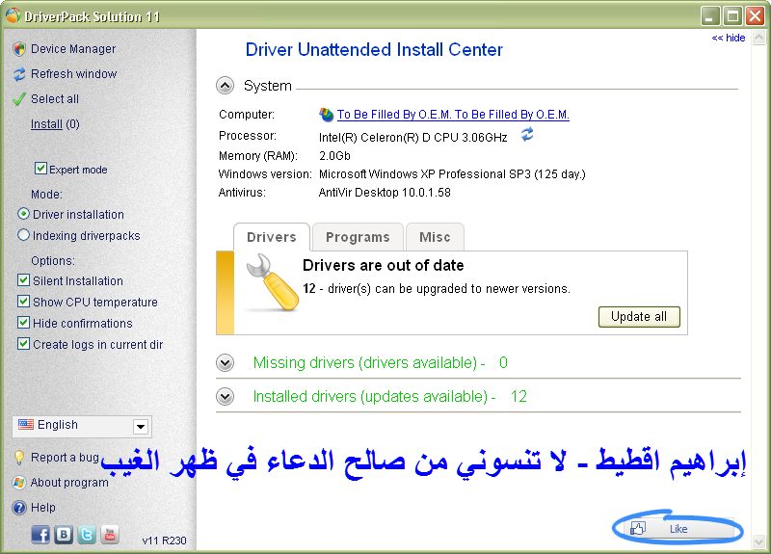Click the Select all text
The width and height of the screenshot is (771, 554).
(55, 99)
